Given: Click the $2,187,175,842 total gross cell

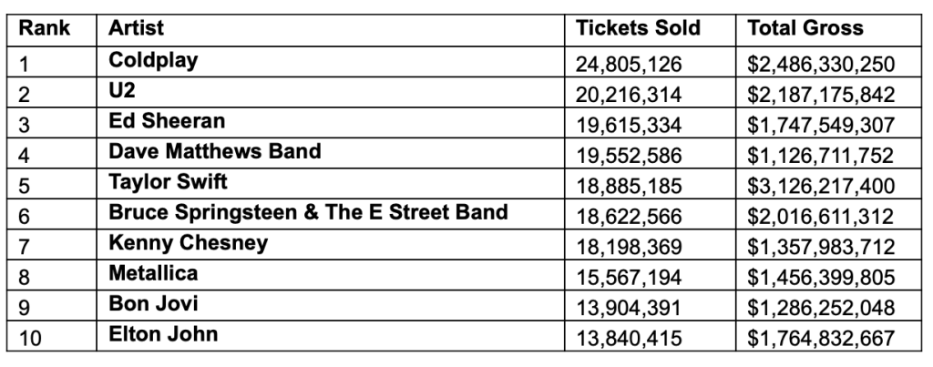Looking at the screenshot, I should 821,95.
